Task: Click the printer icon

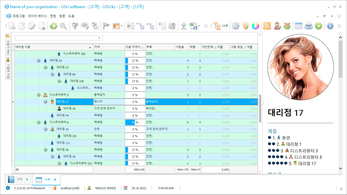Action: point(308,26)
